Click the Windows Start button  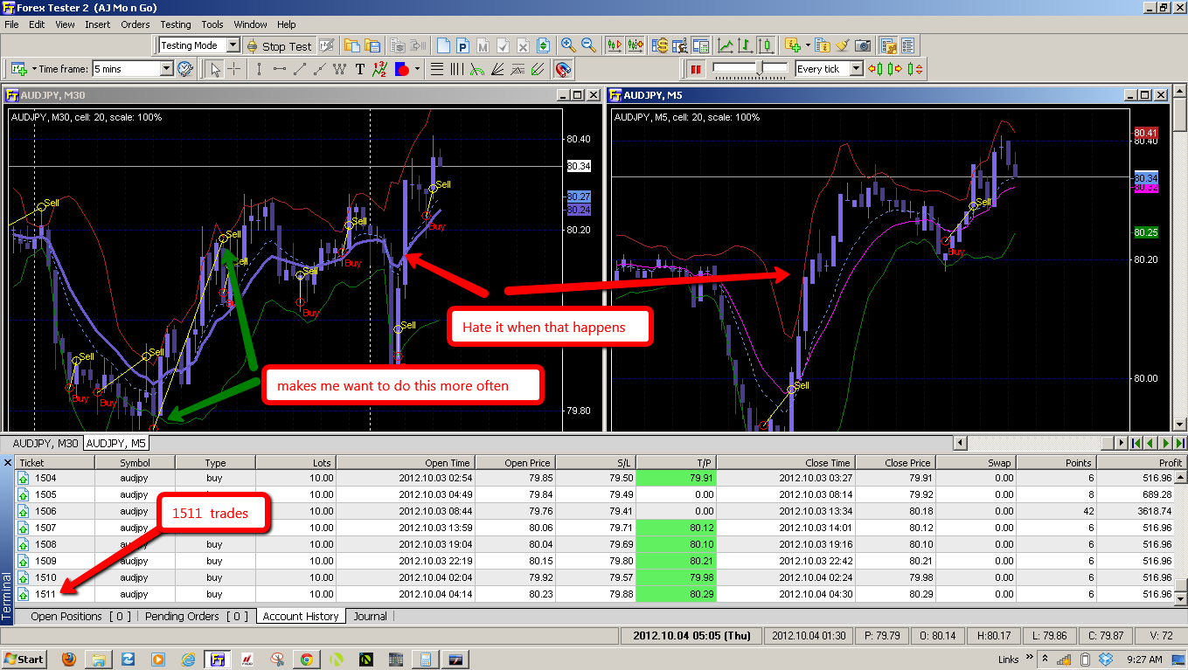[23, 659]
